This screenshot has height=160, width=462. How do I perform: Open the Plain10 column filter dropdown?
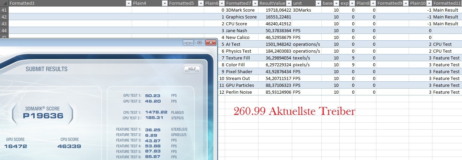click(x=429, y=3)
